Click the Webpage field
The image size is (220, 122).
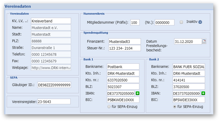point(51,68)
